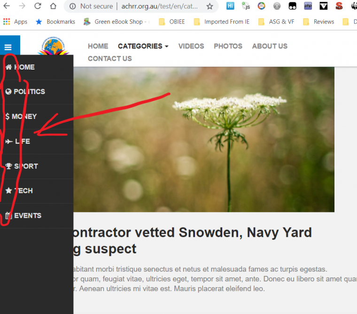Click the site globe logo
Image resolution: width=357 pixels, height=314 pixels.
53,46
